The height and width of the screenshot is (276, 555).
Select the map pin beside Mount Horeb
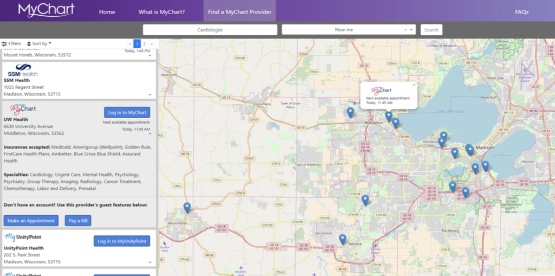tap(187, 207)
